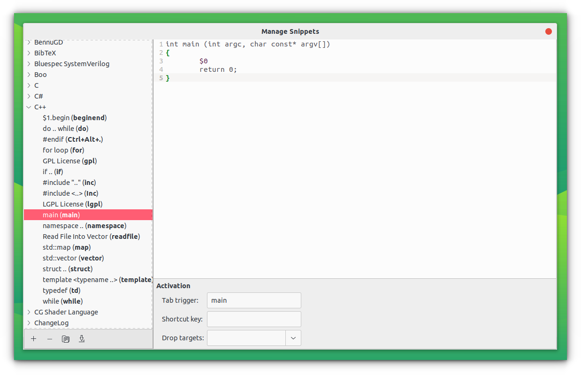Expand the CG Shader Language category
This screenshot has width=581, height=375.
[x=29, y=312]
